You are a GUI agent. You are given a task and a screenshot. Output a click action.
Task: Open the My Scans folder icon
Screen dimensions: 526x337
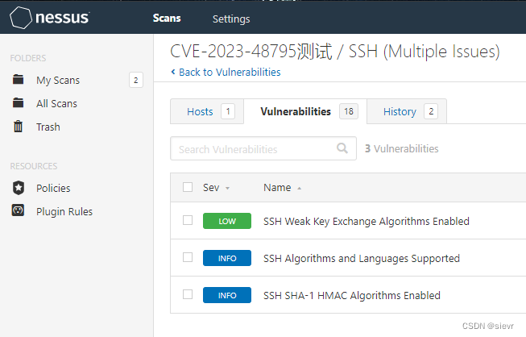[x=18, y=80]
